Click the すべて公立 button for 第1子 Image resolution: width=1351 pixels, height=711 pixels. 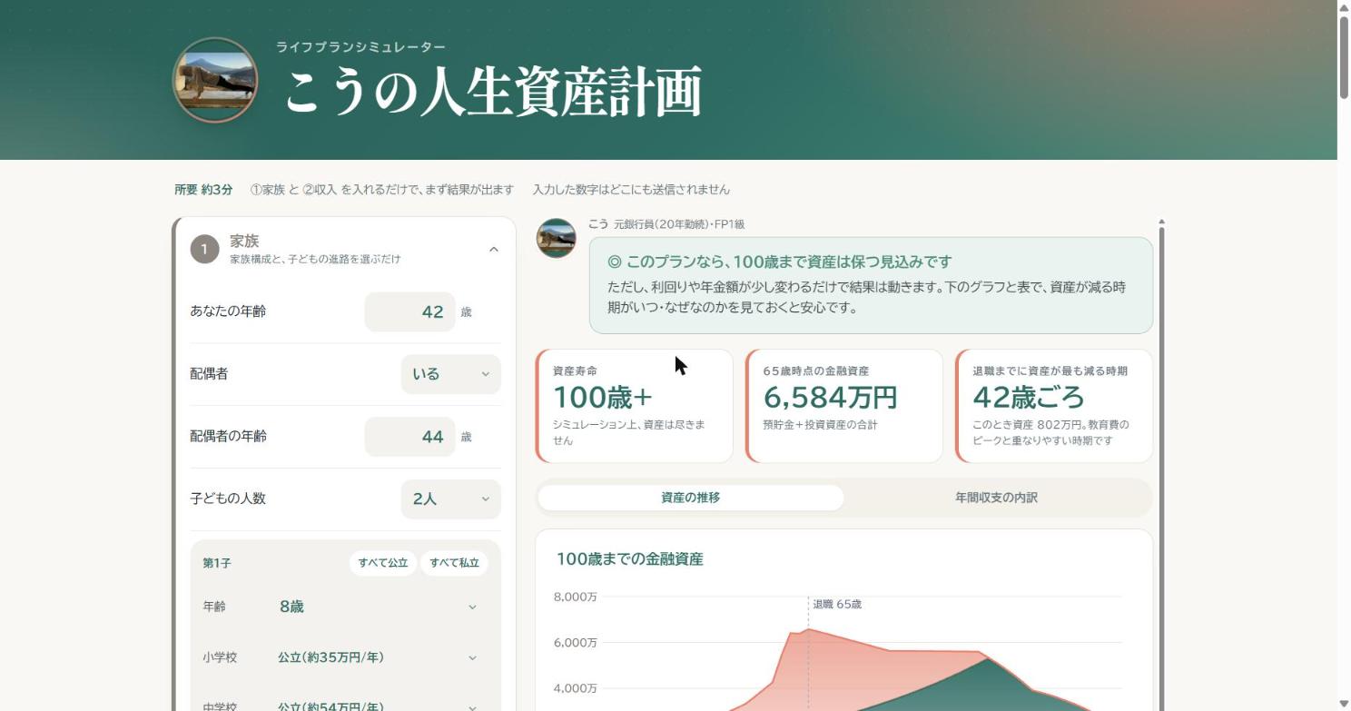point(383,563)
